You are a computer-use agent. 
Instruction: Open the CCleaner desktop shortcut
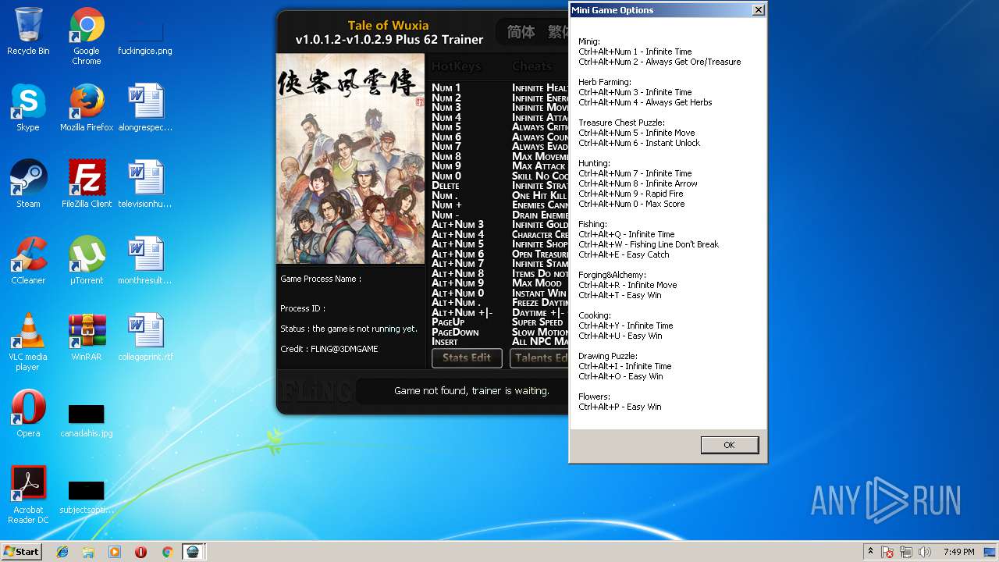(x=28, y=261)
